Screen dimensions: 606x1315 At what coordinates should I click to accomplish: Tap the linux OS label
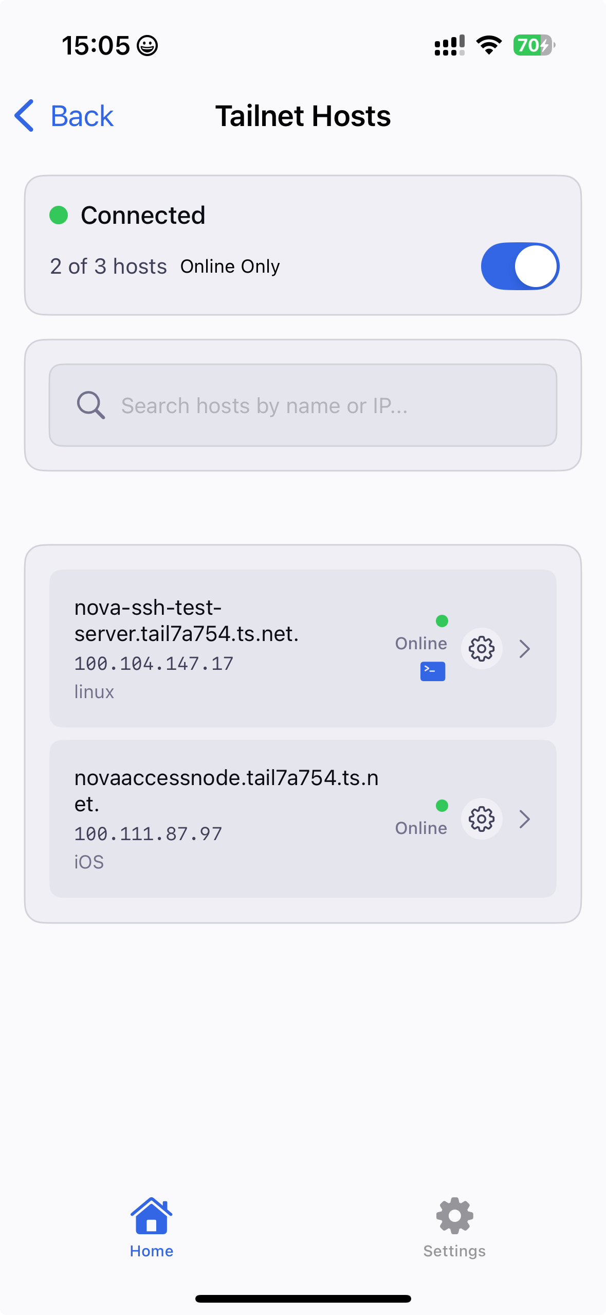click(x=94, y=692)
